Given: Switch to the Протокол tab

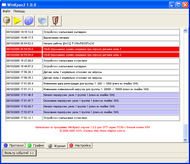Looking at the screenshot, I should (x=14, y=145).
